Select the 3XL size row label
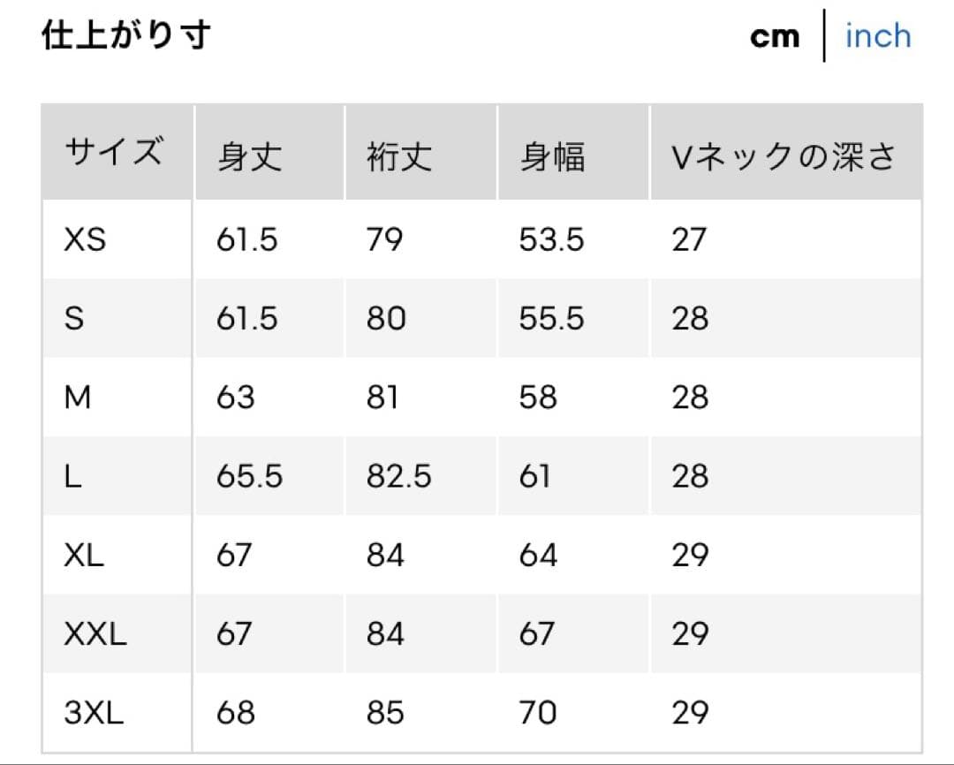 tap(94, 713)
